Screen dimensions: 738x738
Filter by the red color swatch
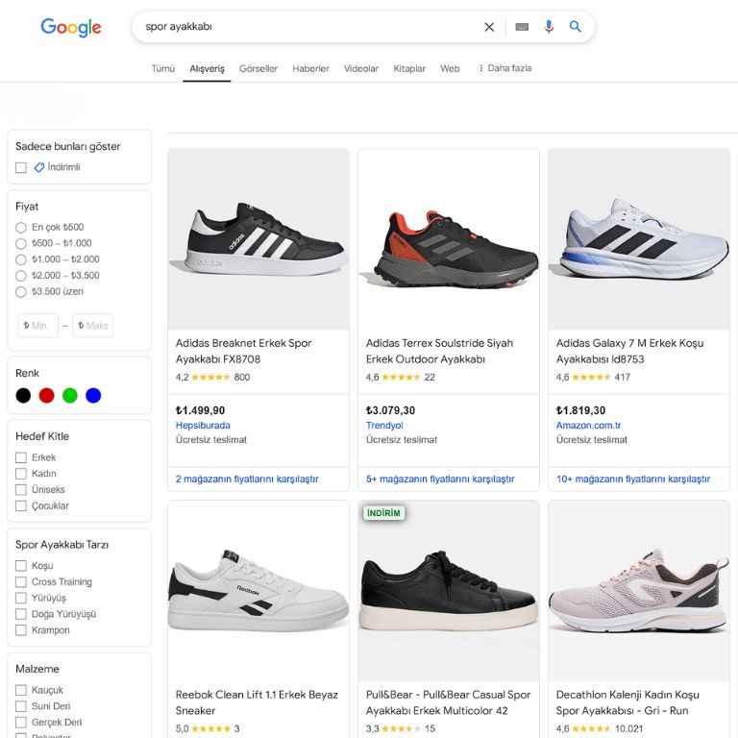[x=46, y=395]
